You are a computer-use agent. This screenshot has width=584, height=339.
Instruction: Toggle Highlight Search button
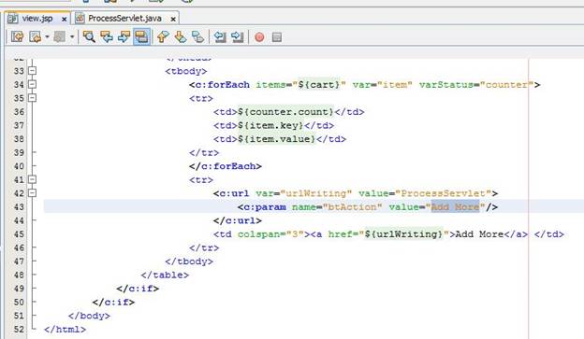(x=141, y=36)
